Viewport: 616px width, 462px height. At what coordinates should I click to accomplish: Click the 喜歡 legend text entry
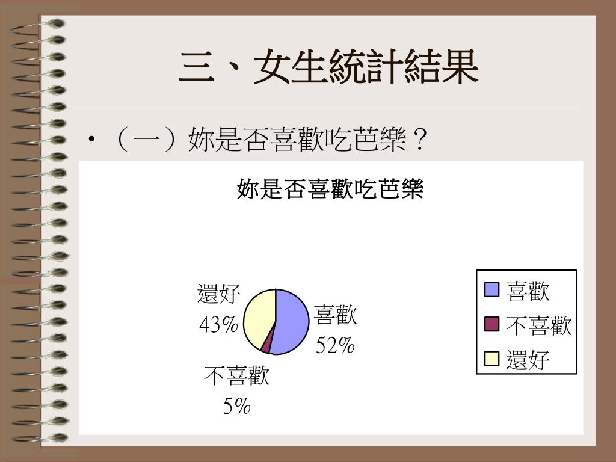point(528,291)
